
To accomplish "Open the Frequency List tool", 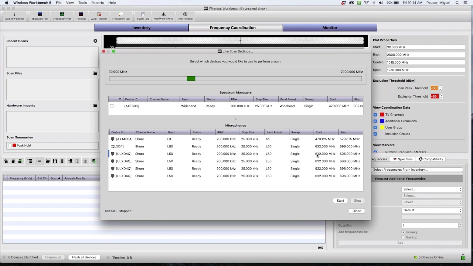I will coord(121,16).
